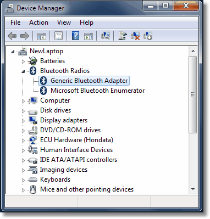Expand the ECU Hardware (Hondata) node

pyautogui.click(x=23, y=141)
